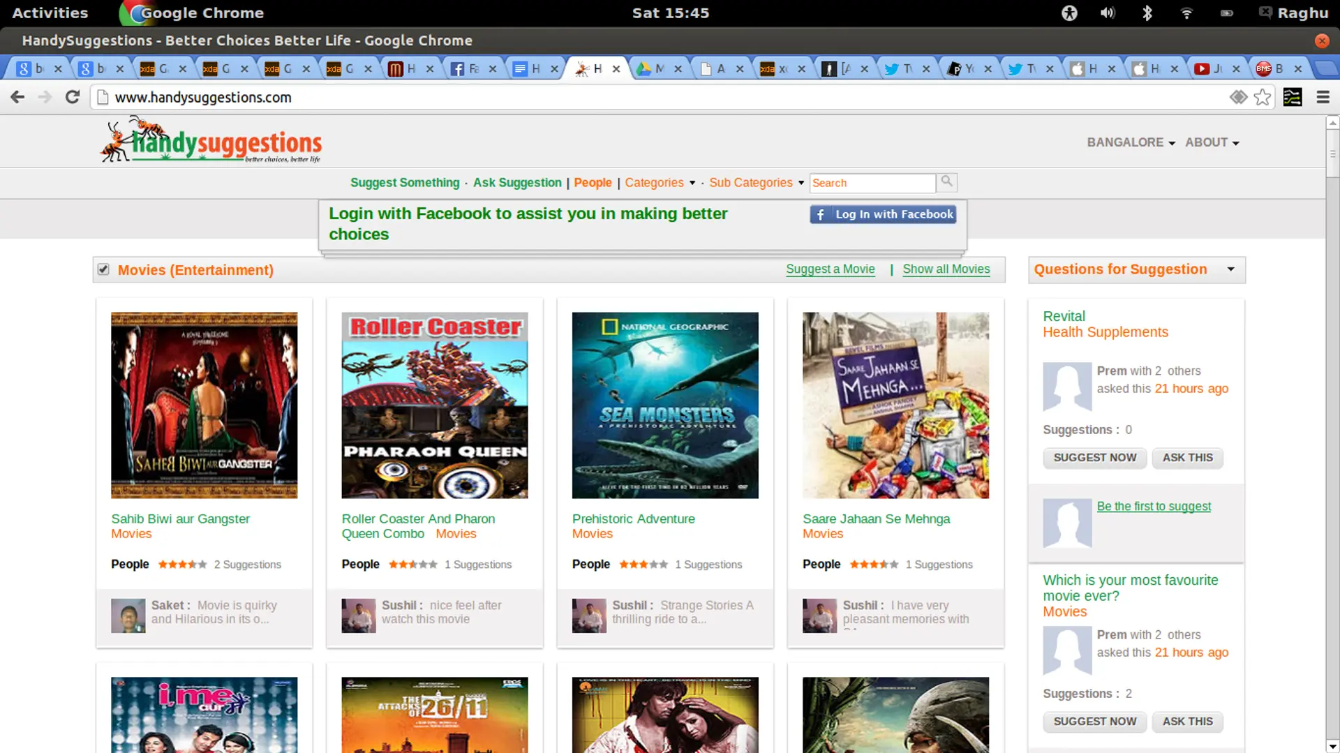The image size is (1340, 753).
Task: Go back using the browser back arrow
Action: [x=17, y=97]
